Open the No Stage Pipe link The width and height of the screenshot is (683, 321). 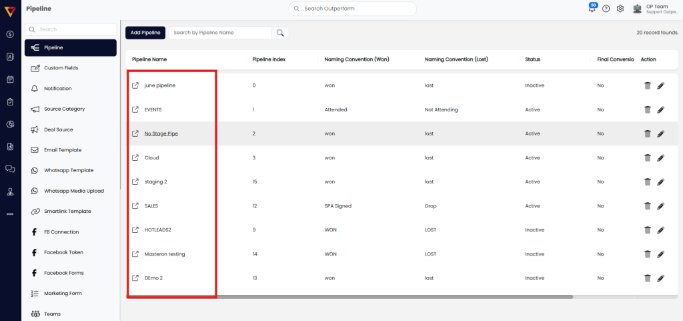[x=161, y=133]
